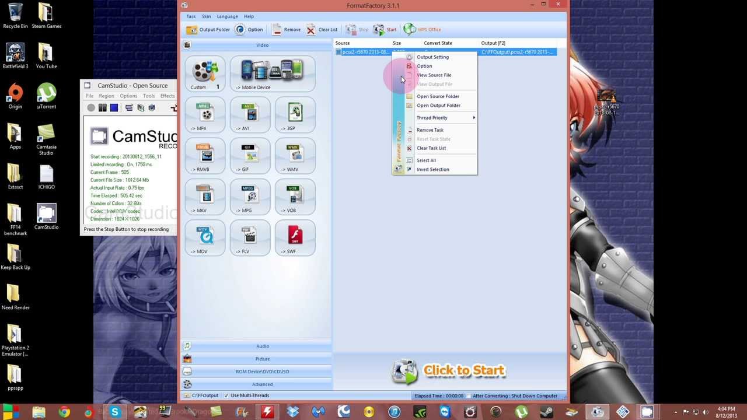
Task: Select the Mobile Device conversion tile
Action: click(273, 74)
